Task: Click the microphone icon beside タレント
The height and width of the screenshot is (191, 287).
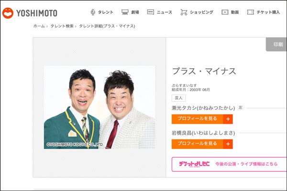Action: pos(93,12)
